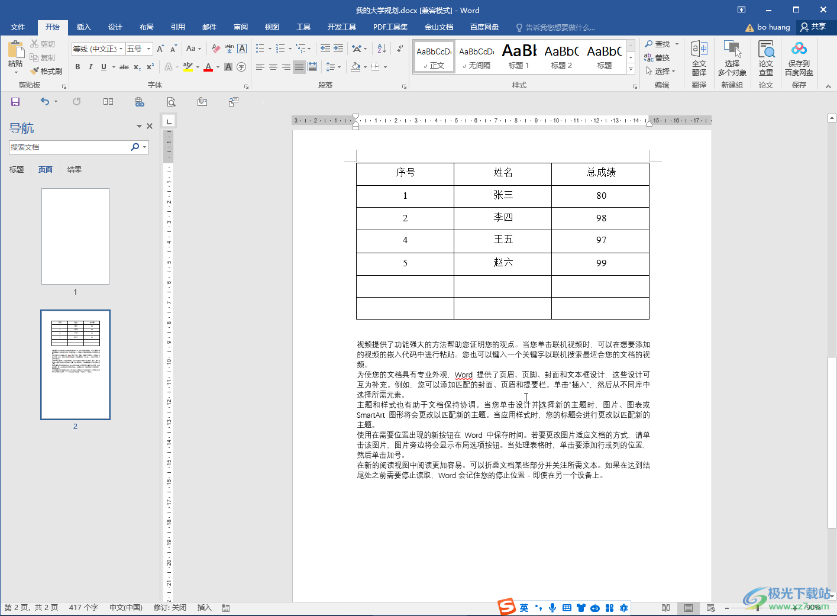Open the Change Case (Aa) dropdown

(193, 49)
